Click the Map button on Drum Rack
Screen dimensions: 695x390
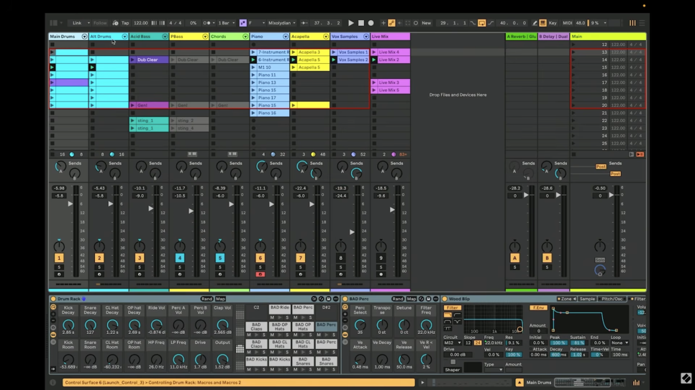coord(220,299)
